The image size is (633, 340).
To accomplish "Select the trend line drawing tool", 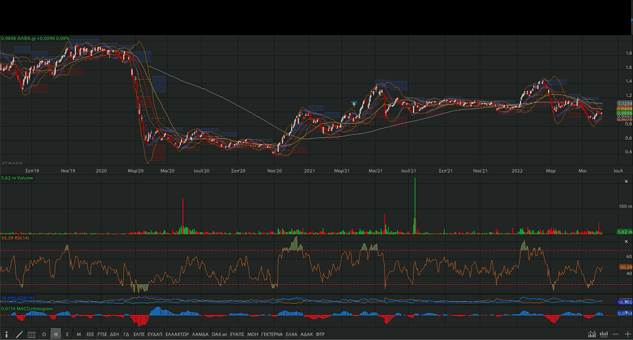I will [x=19, y=334].
